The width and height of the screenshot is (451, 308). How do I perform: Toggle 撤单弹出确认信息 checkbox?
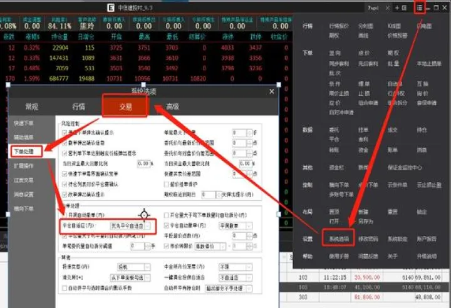pyautogui.click(x=65, y=143)
